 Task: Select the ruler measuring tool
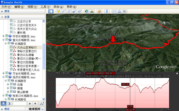point(107,11)
